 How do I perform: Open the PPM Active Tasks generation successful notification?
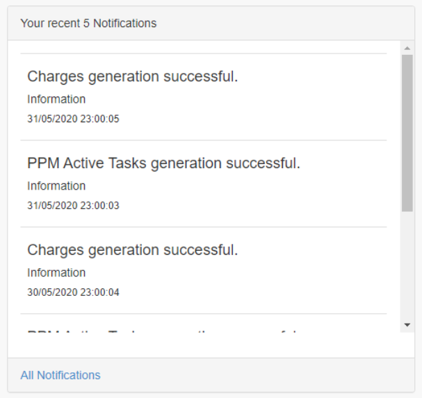(x=163, y=163)
